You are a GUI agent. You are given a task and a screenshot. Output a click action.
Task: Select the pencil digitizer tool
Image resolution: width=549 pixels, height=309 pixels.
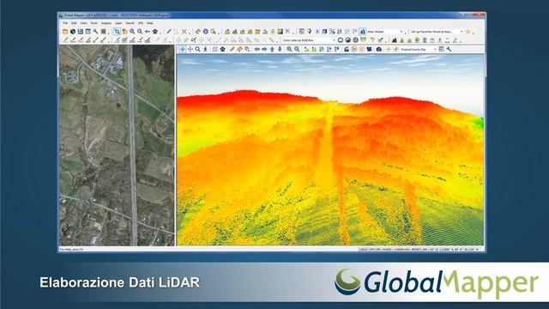(x=168, y=32)
